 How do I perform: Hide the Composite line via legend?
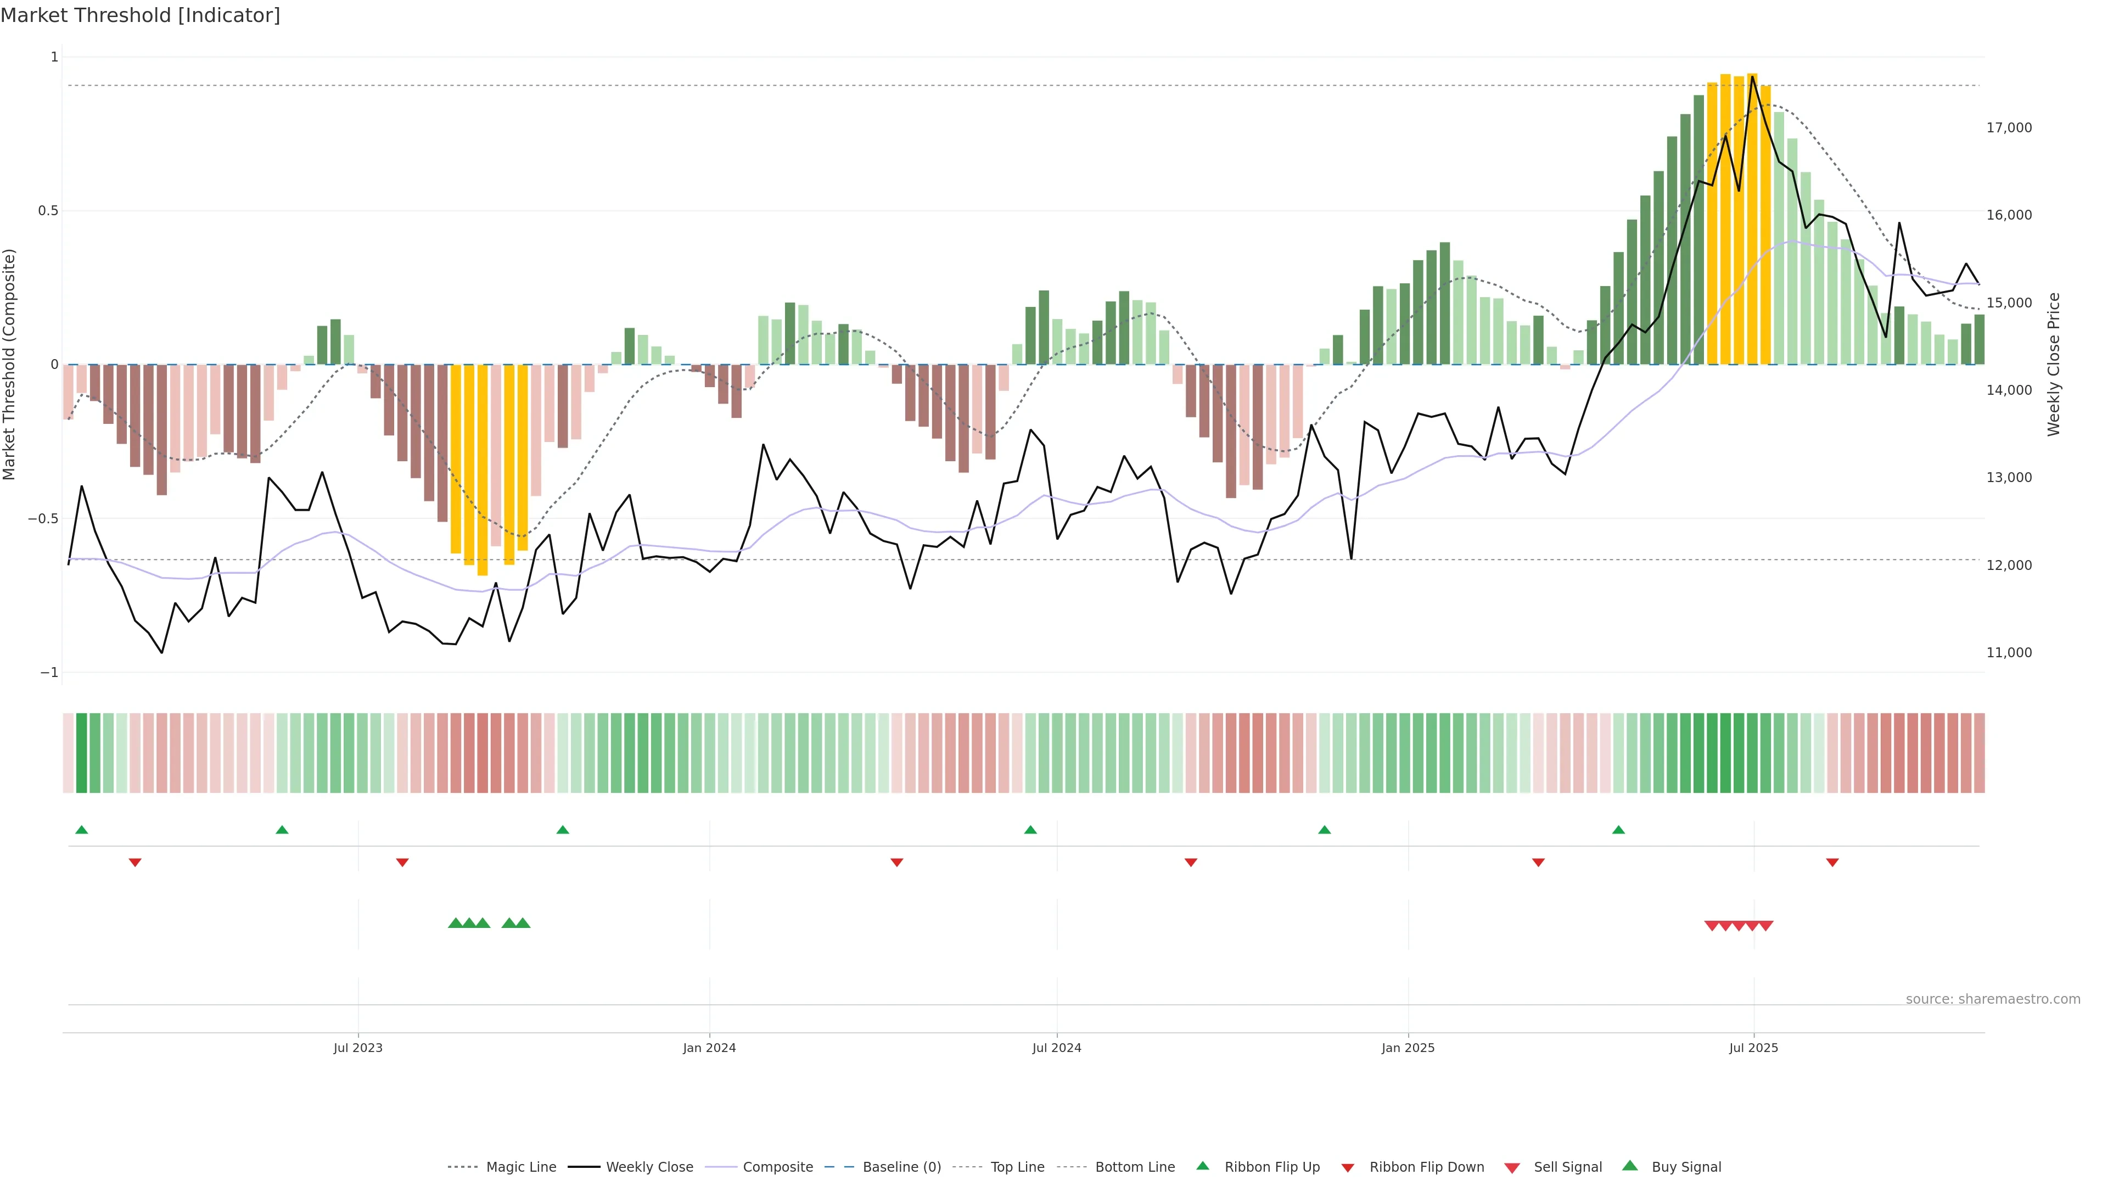tap(777, 1167)
